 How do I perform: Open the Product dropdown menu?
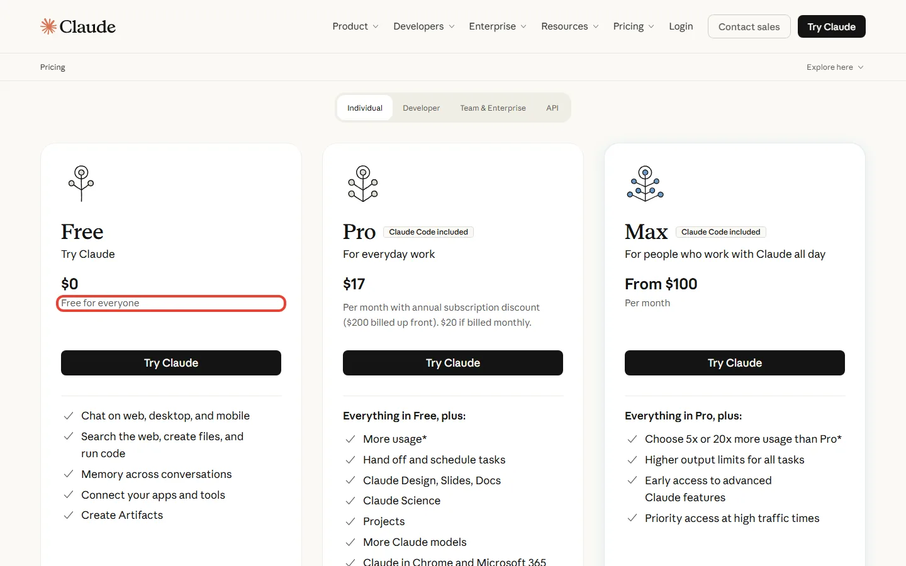click(355, 26)
